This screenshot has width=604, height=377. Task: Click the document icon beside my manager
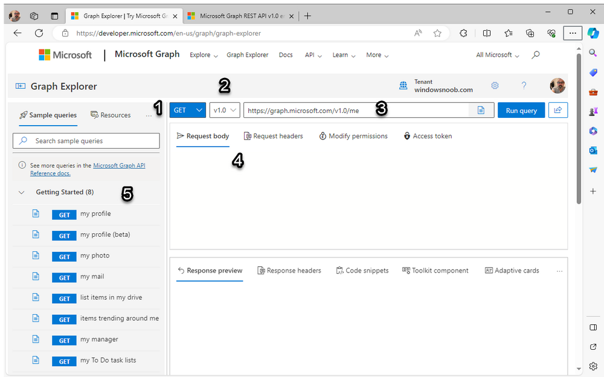click(x=36, y=339)
